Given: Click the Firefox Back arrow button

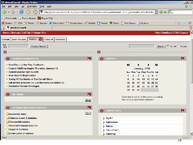Looking at the screenshot, I should (4, 12).
